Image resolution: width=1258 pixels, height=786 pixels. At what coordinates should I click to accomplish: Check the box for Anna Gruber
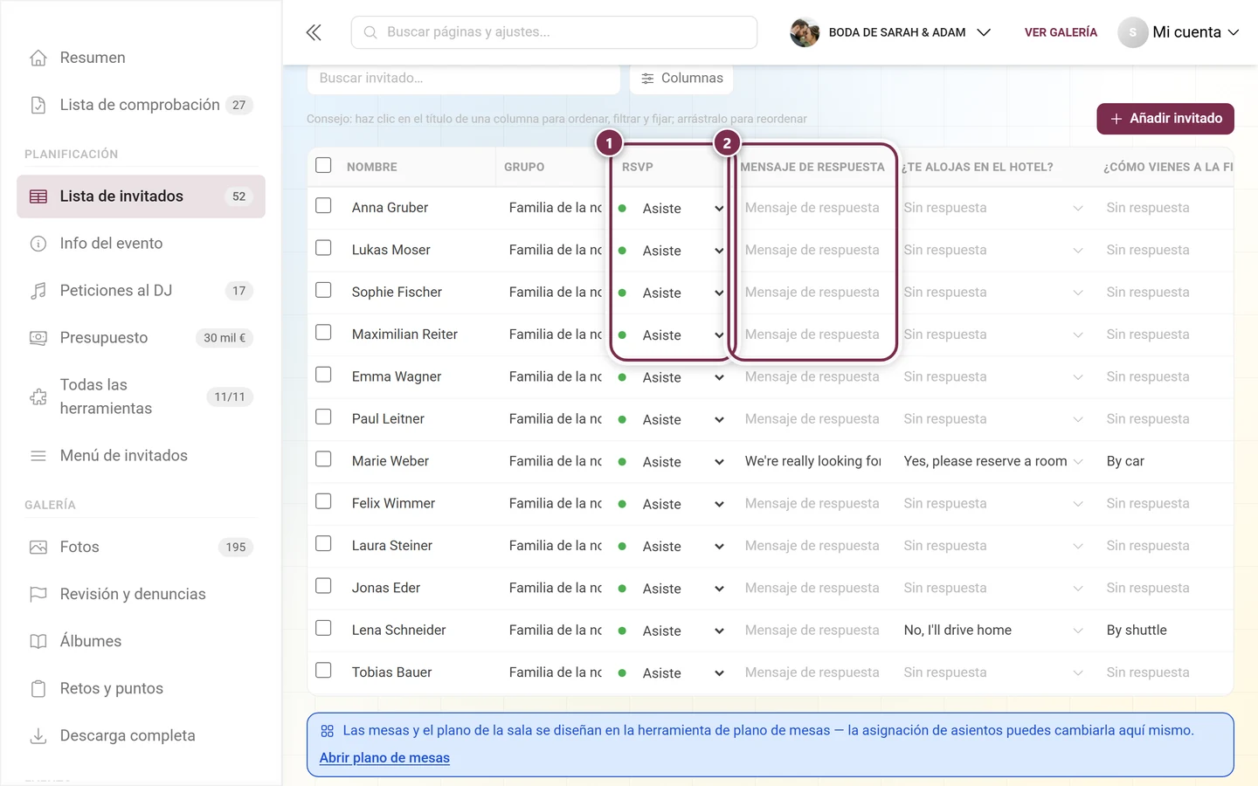(323, 206)
